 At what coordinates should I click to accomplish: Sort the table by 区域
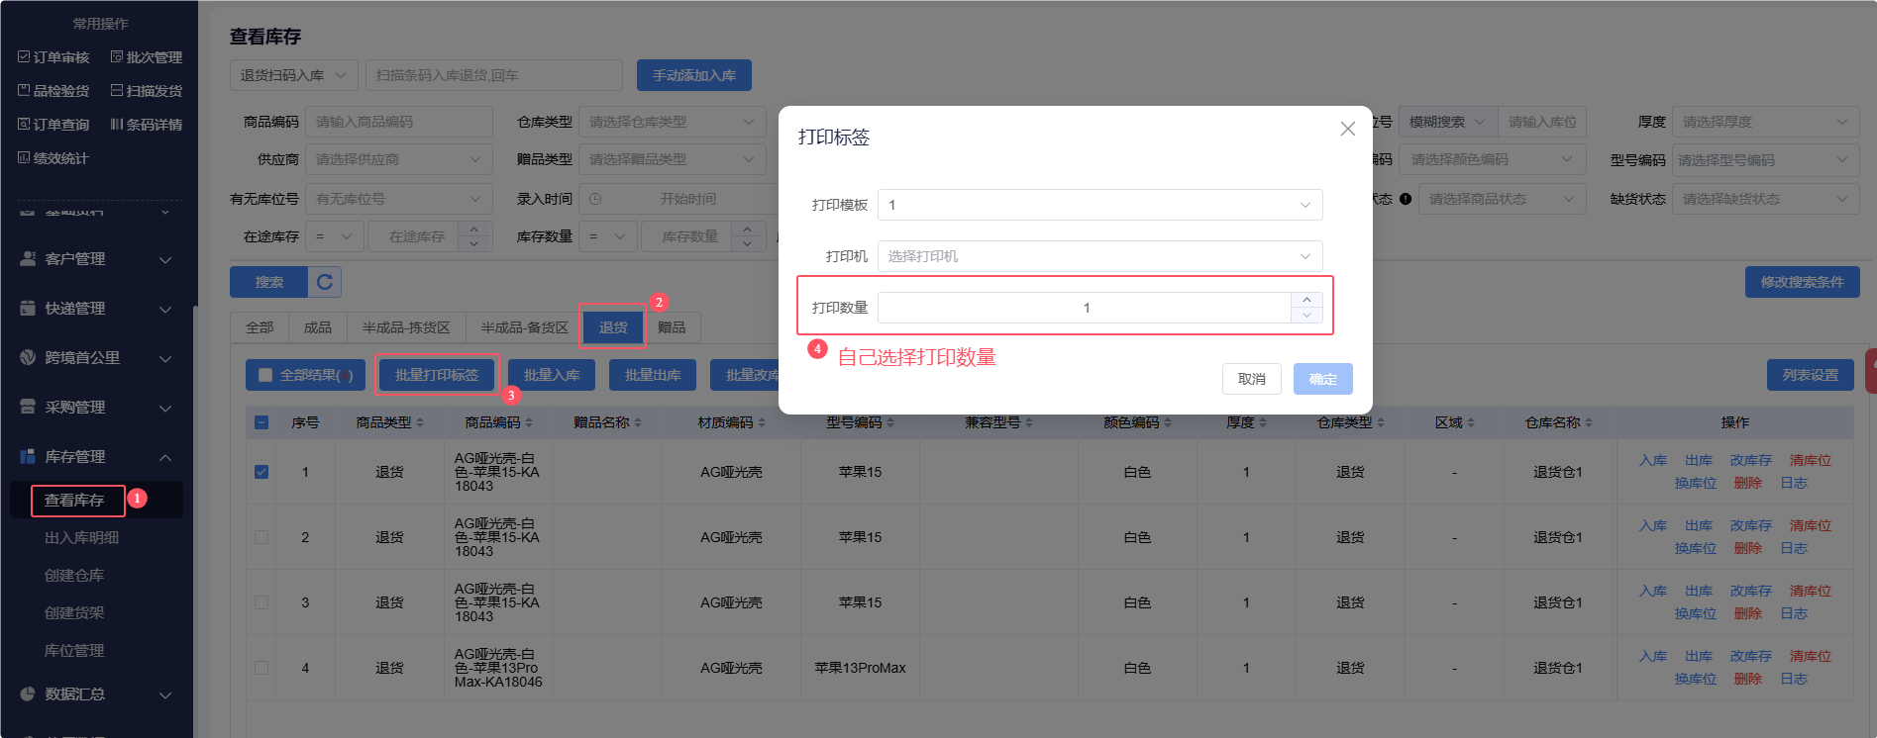[x=1471, y=423]
